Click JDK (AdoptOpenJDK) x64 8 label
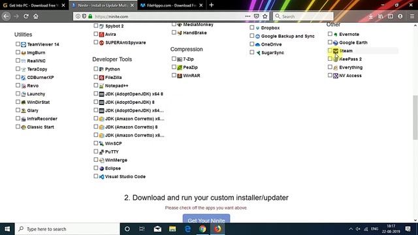 [x=134, y=94]
